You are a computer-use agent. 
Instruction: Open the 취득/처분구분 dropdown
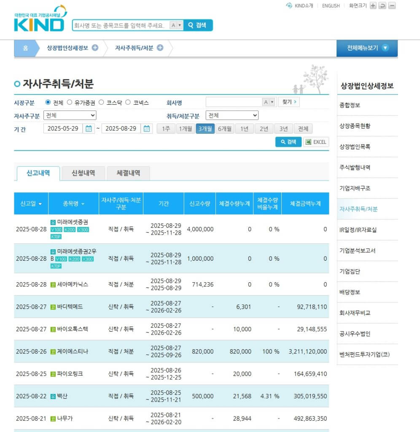coord(232,115)
